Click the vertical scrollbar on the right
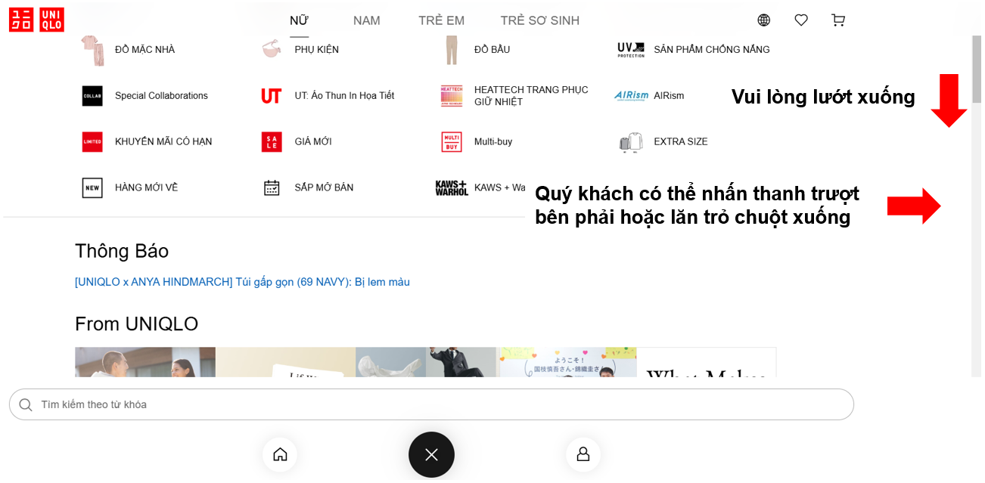985x483 pixels. point(976,227)
